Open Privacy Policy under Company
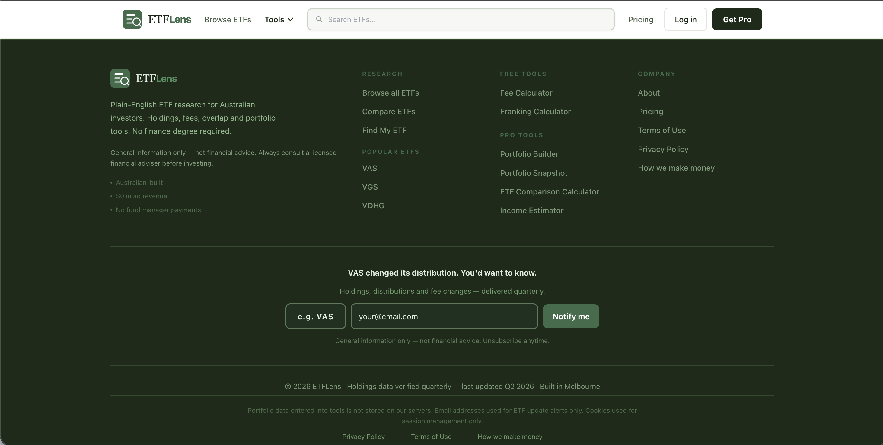Screen dimensions: 883x445 (663, 149)
